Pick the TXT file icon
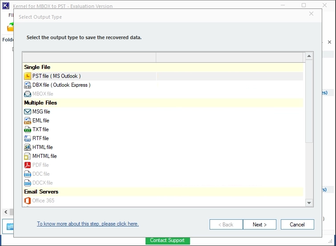Screen dimensions: 336x246 [x=28, y=129]
